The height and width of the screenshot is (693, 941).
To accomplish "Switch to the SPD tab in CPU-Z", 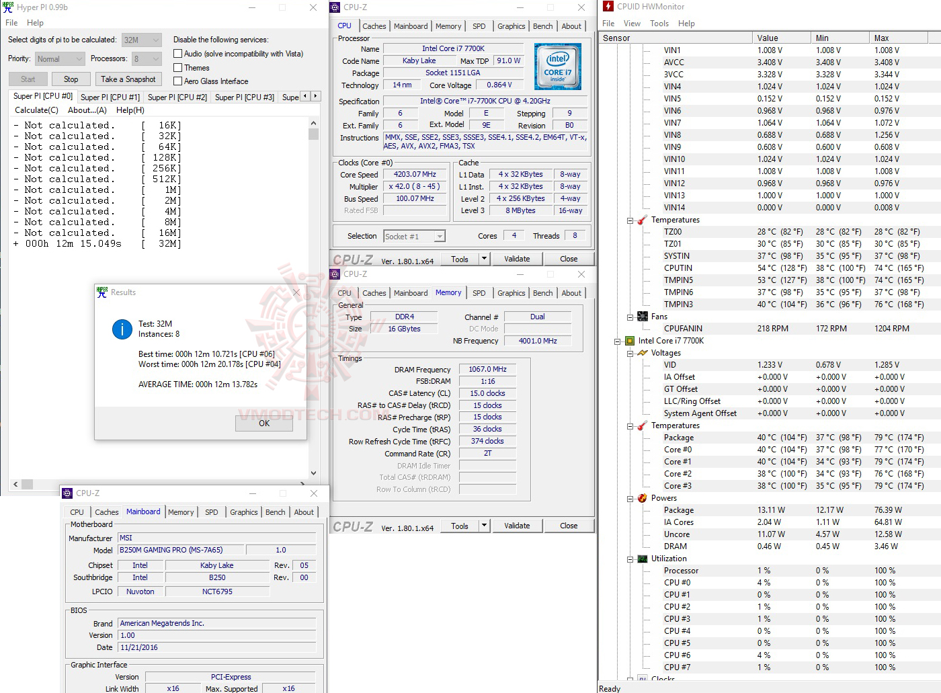I will (x=479, y=26).
